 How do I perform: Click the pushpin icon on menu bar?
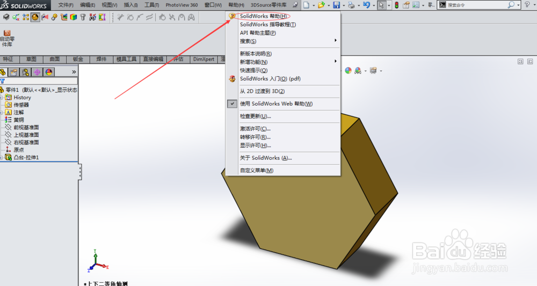(295, 5)
